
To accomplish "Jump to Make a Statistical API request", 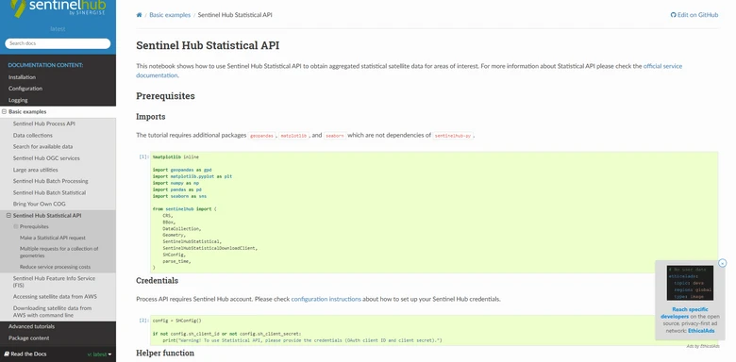I will pos(53,238).
